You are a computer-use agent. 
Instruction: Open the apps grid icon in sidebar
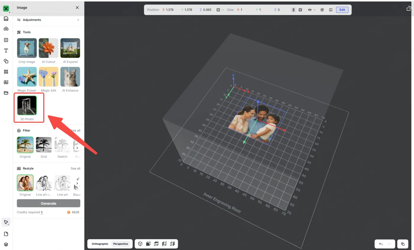(6, 72)
